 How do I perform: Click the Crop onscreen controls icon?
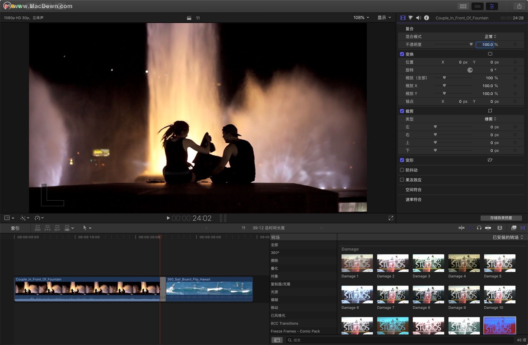(490, 111)
